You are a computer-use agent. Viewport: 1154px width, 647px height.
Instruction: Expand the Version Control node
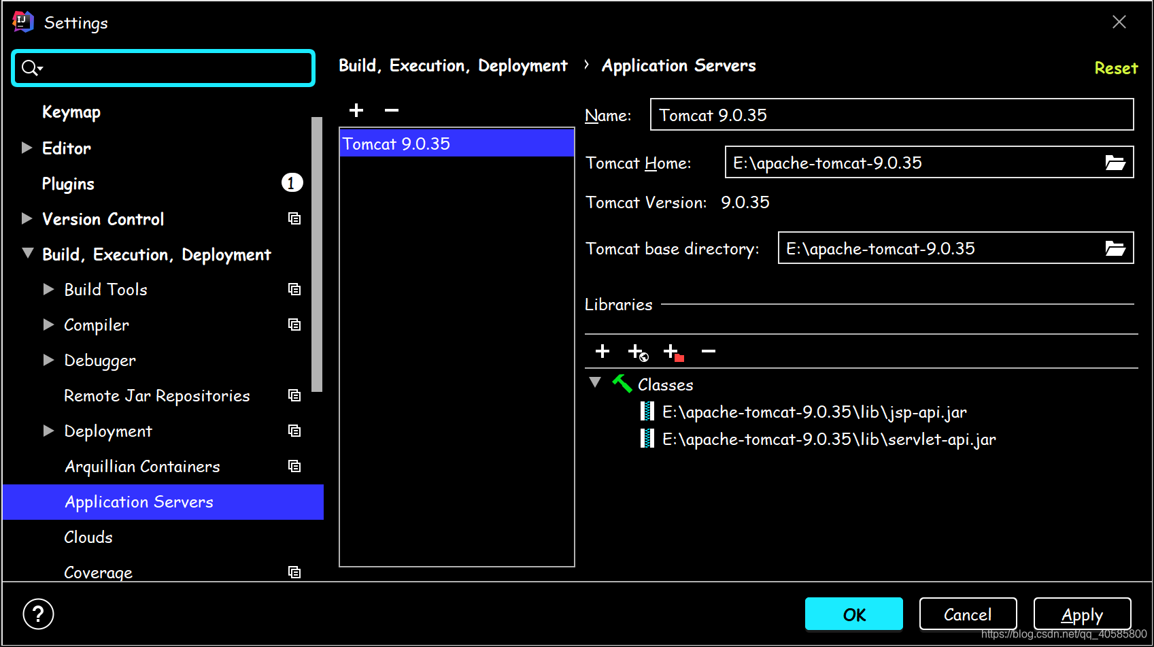(x=27, y=218)
